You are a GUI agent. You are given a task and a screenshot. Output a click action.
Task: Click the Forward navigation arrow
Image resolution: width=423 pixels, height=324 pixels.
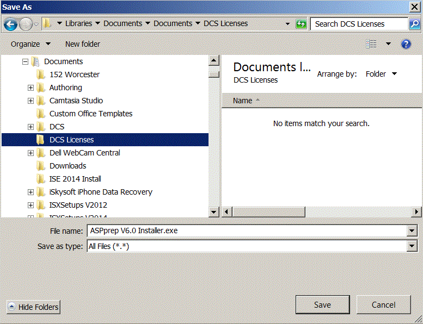[x=26, y=24]
